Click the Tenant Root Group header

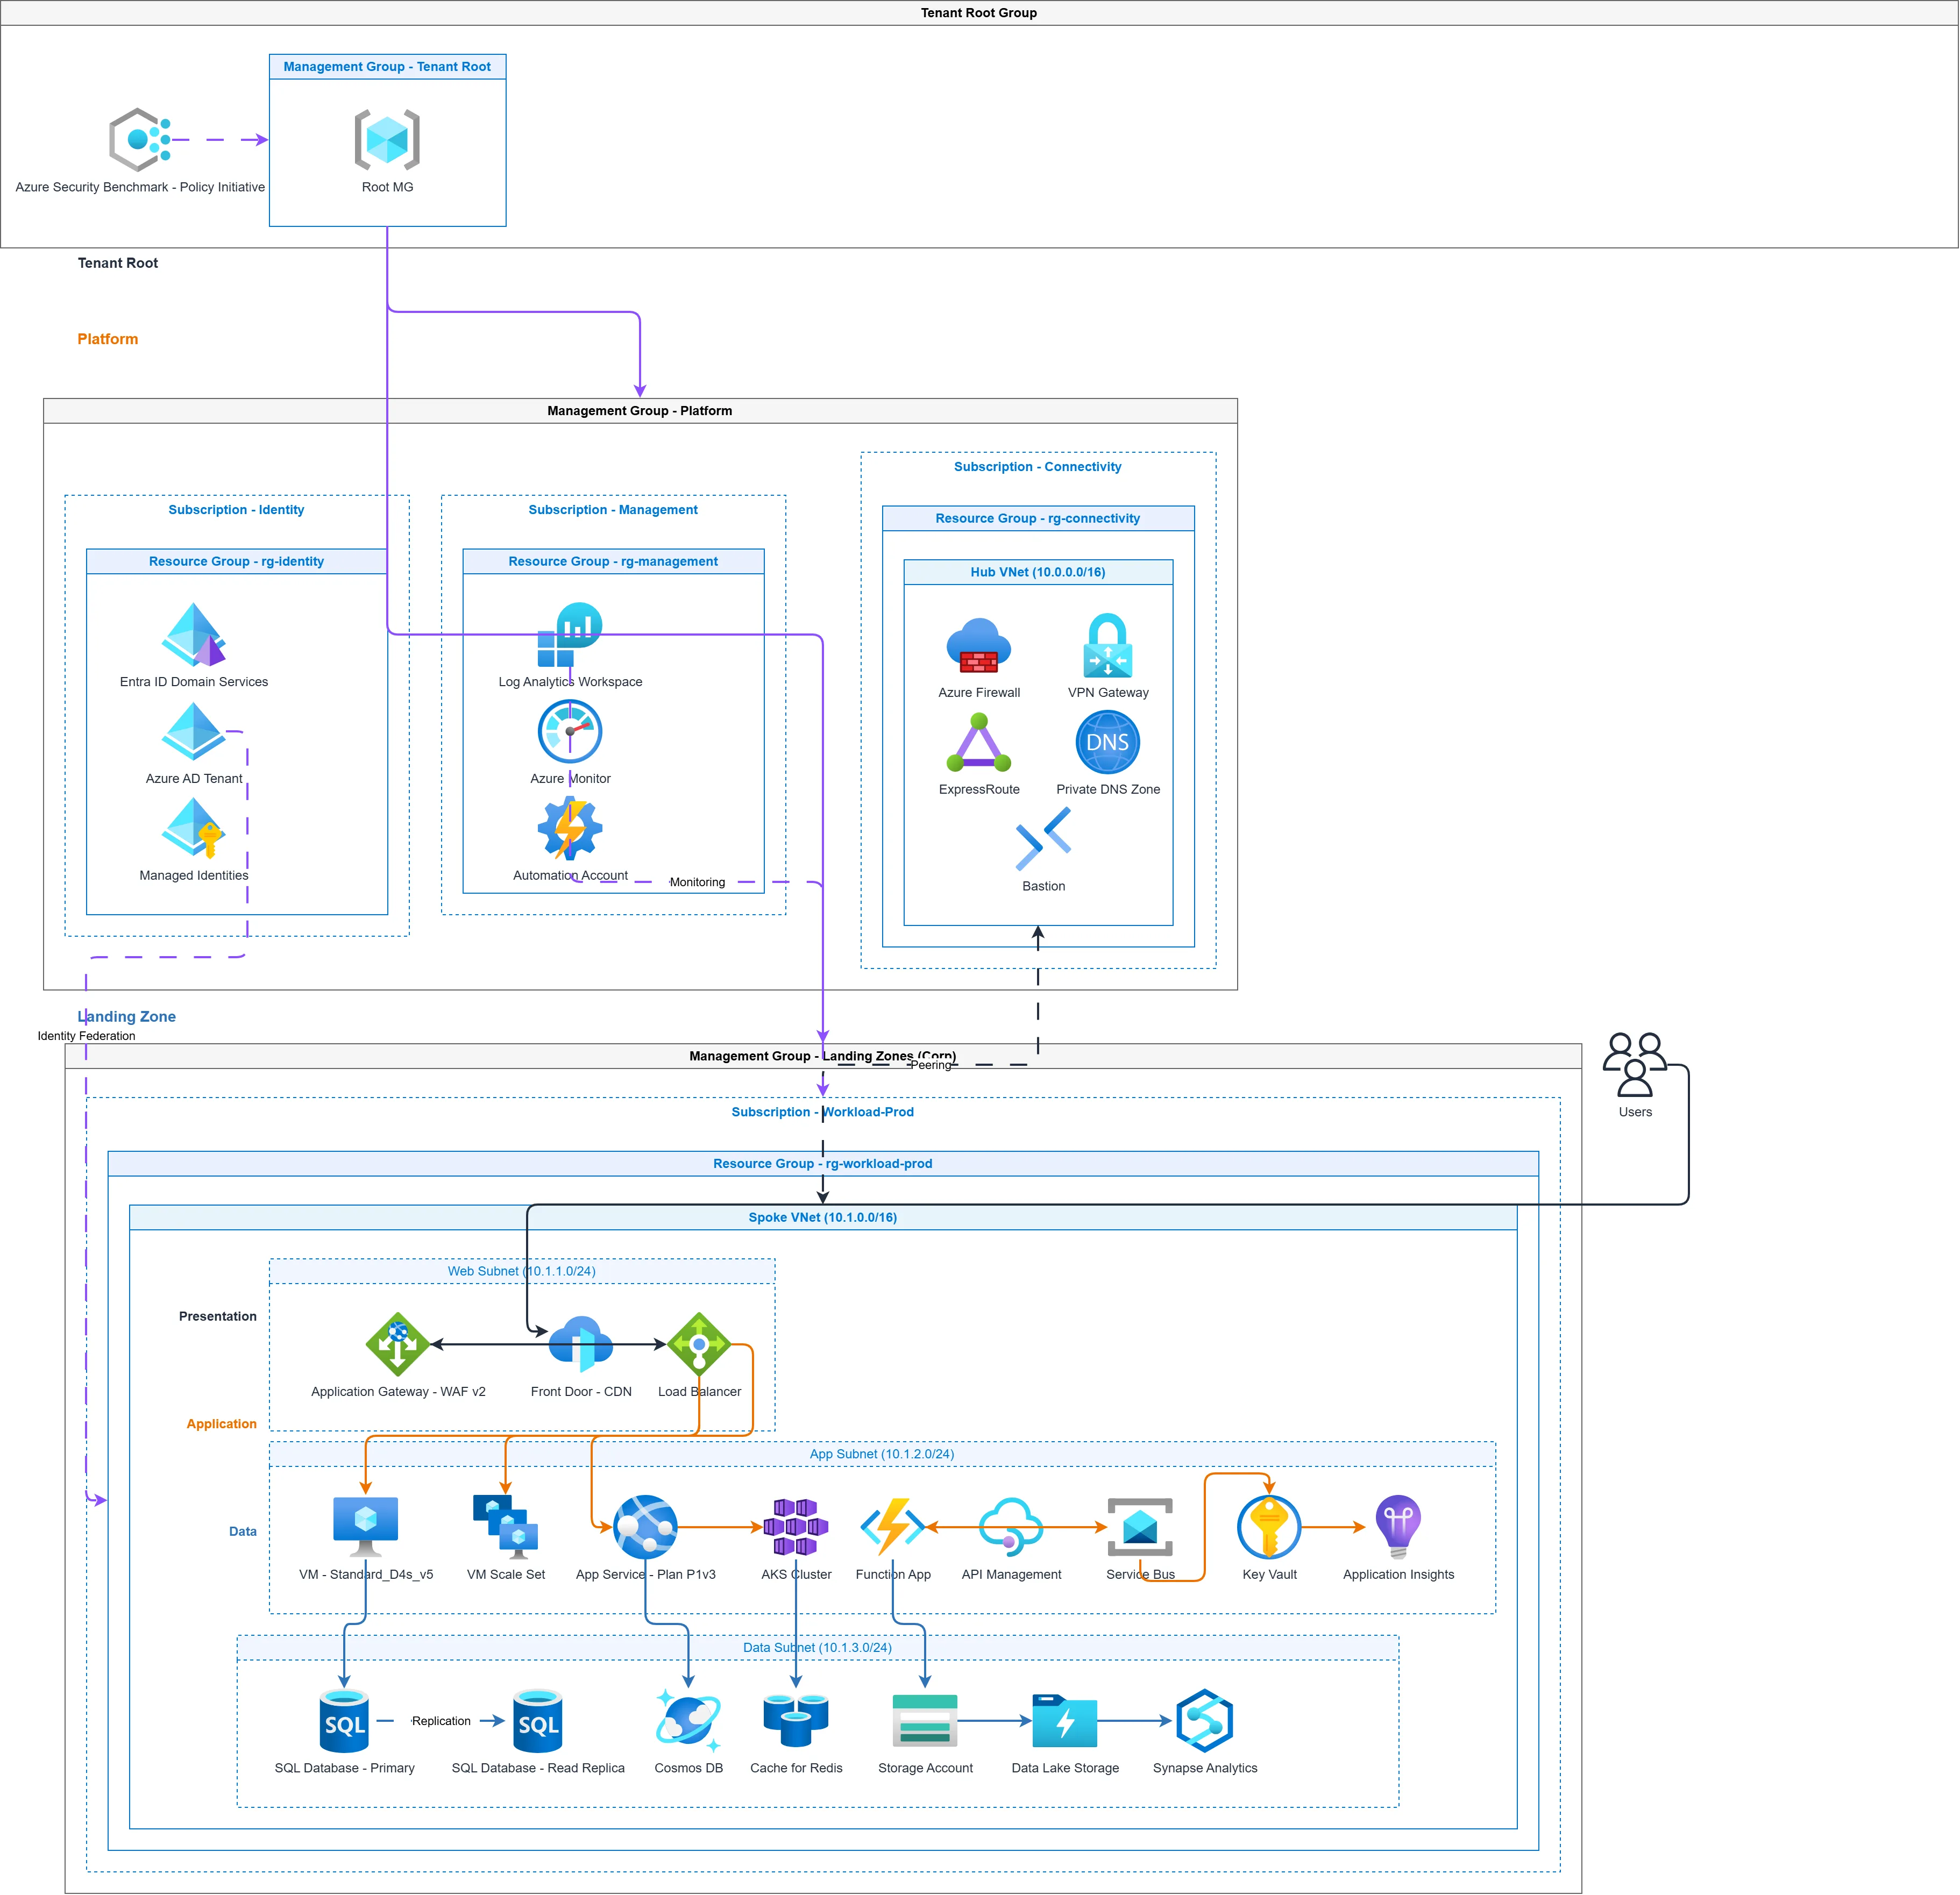(979, 13)
